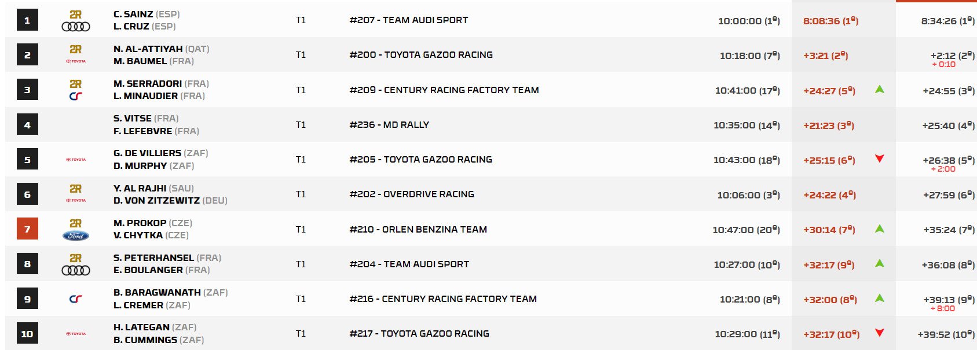This screenshot has height=350, width=977.
Task: Click the green up arrow in Prokop row
Action: (x=880, y=229)
